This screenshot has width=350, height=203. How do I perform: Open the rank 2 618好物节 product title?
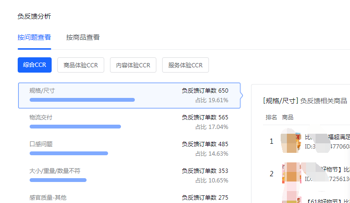328,170
